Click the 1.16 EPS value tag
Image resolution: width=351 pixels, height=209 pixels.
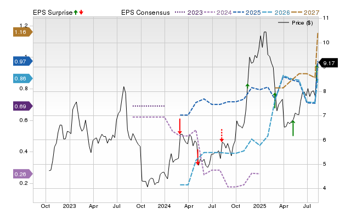pos(22,32)
